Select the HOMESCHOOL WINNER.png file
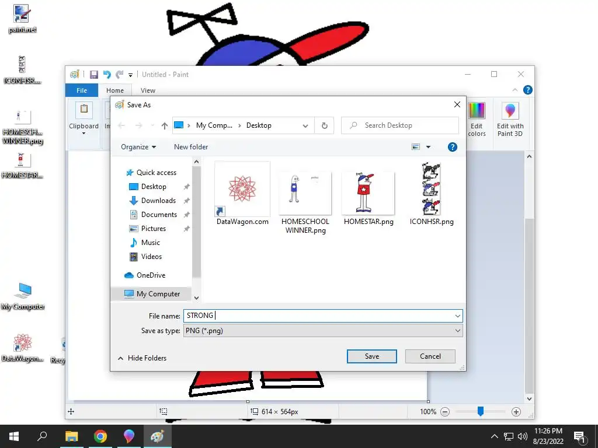 click(305, 202)
